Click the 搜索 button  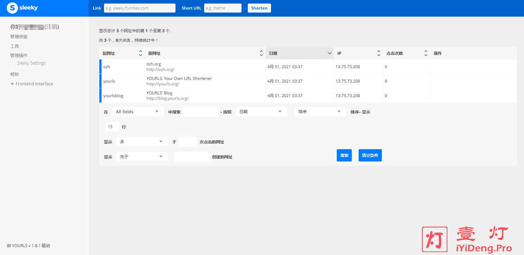(344, 156)
